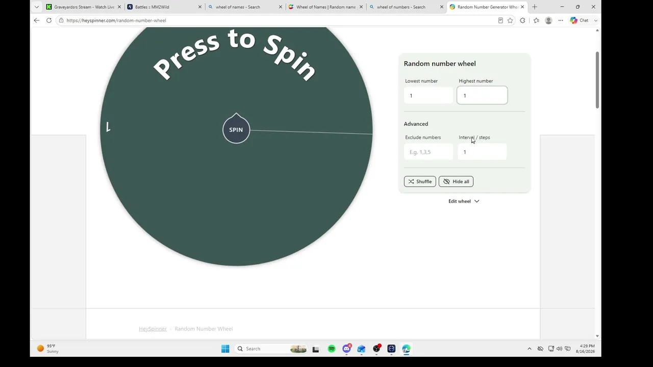653x367 pixels.
Task: Click the Hide all button
Action: tap(456, 181)
